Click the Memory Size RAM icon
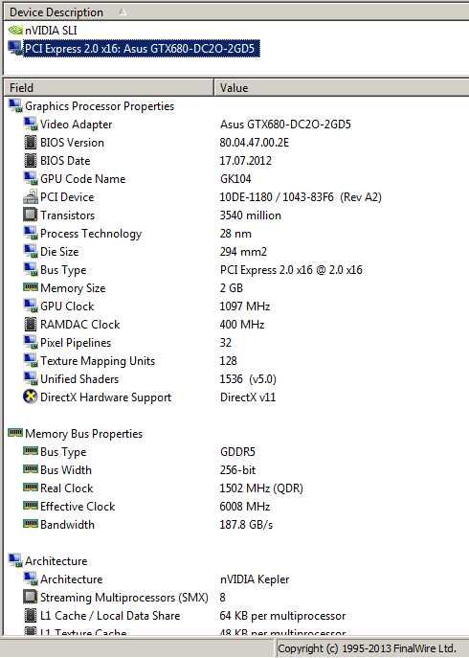 (x=31, y=287)
